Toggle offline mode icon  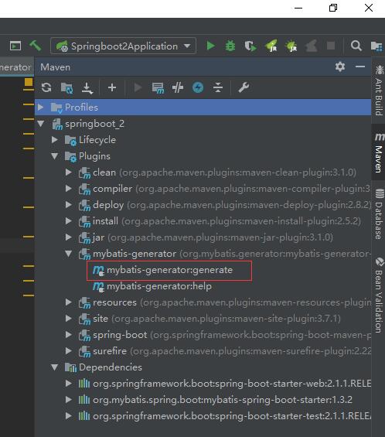point(178,88)
